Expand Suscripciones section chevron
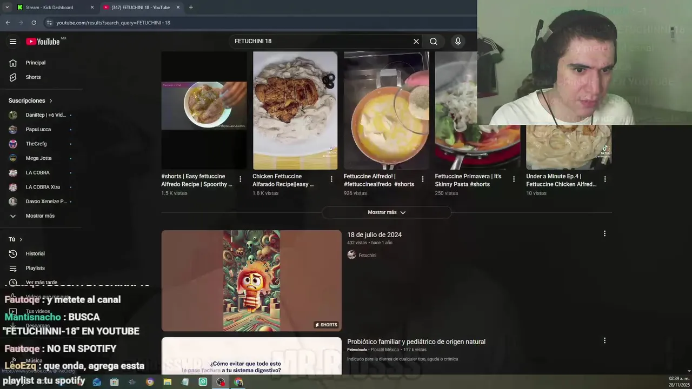Image resolution: width=692 pixels, height=389 pixels. click(51, 101)
